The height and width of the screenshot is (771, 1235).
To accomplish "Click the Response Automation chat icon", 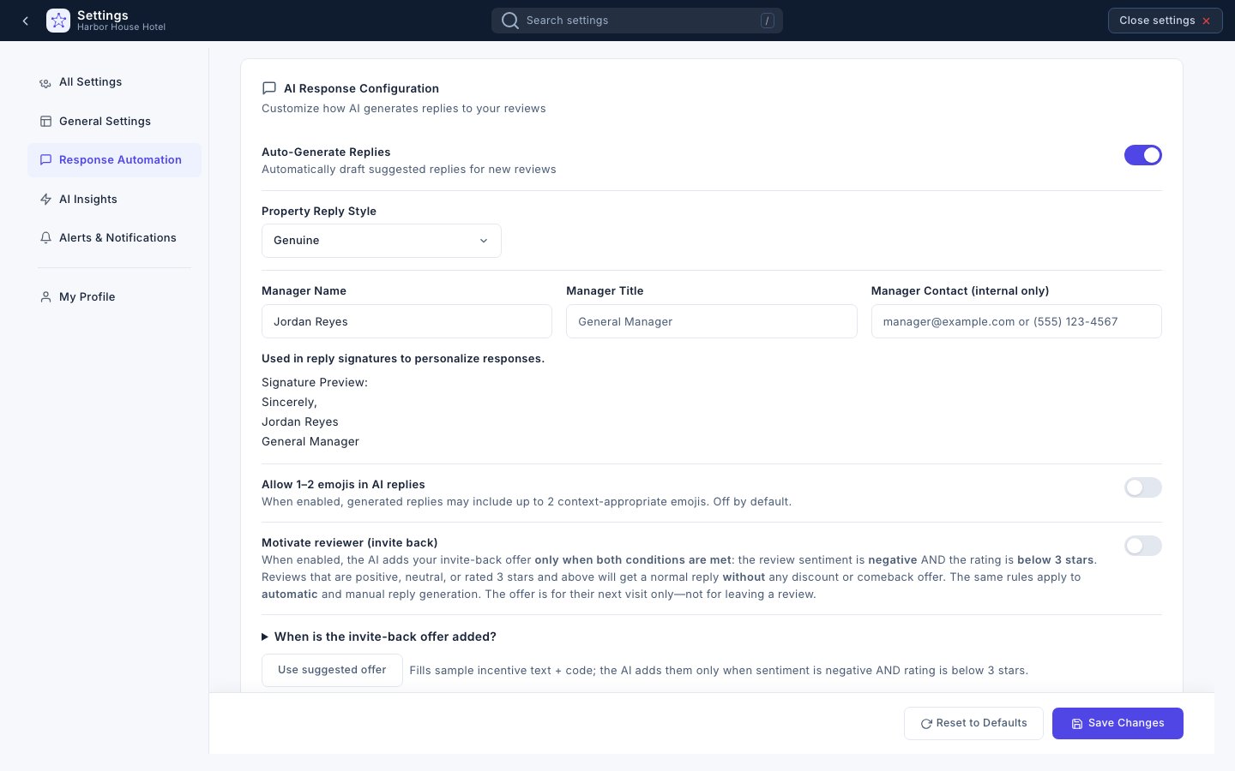I will click(45, 160).
